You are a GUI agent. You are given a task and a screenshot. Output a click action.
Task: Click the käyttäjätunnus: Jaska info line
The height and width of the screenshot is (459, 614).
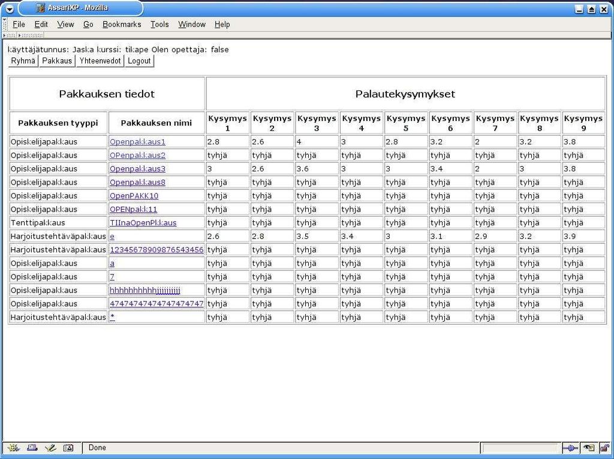pos(118,50)
